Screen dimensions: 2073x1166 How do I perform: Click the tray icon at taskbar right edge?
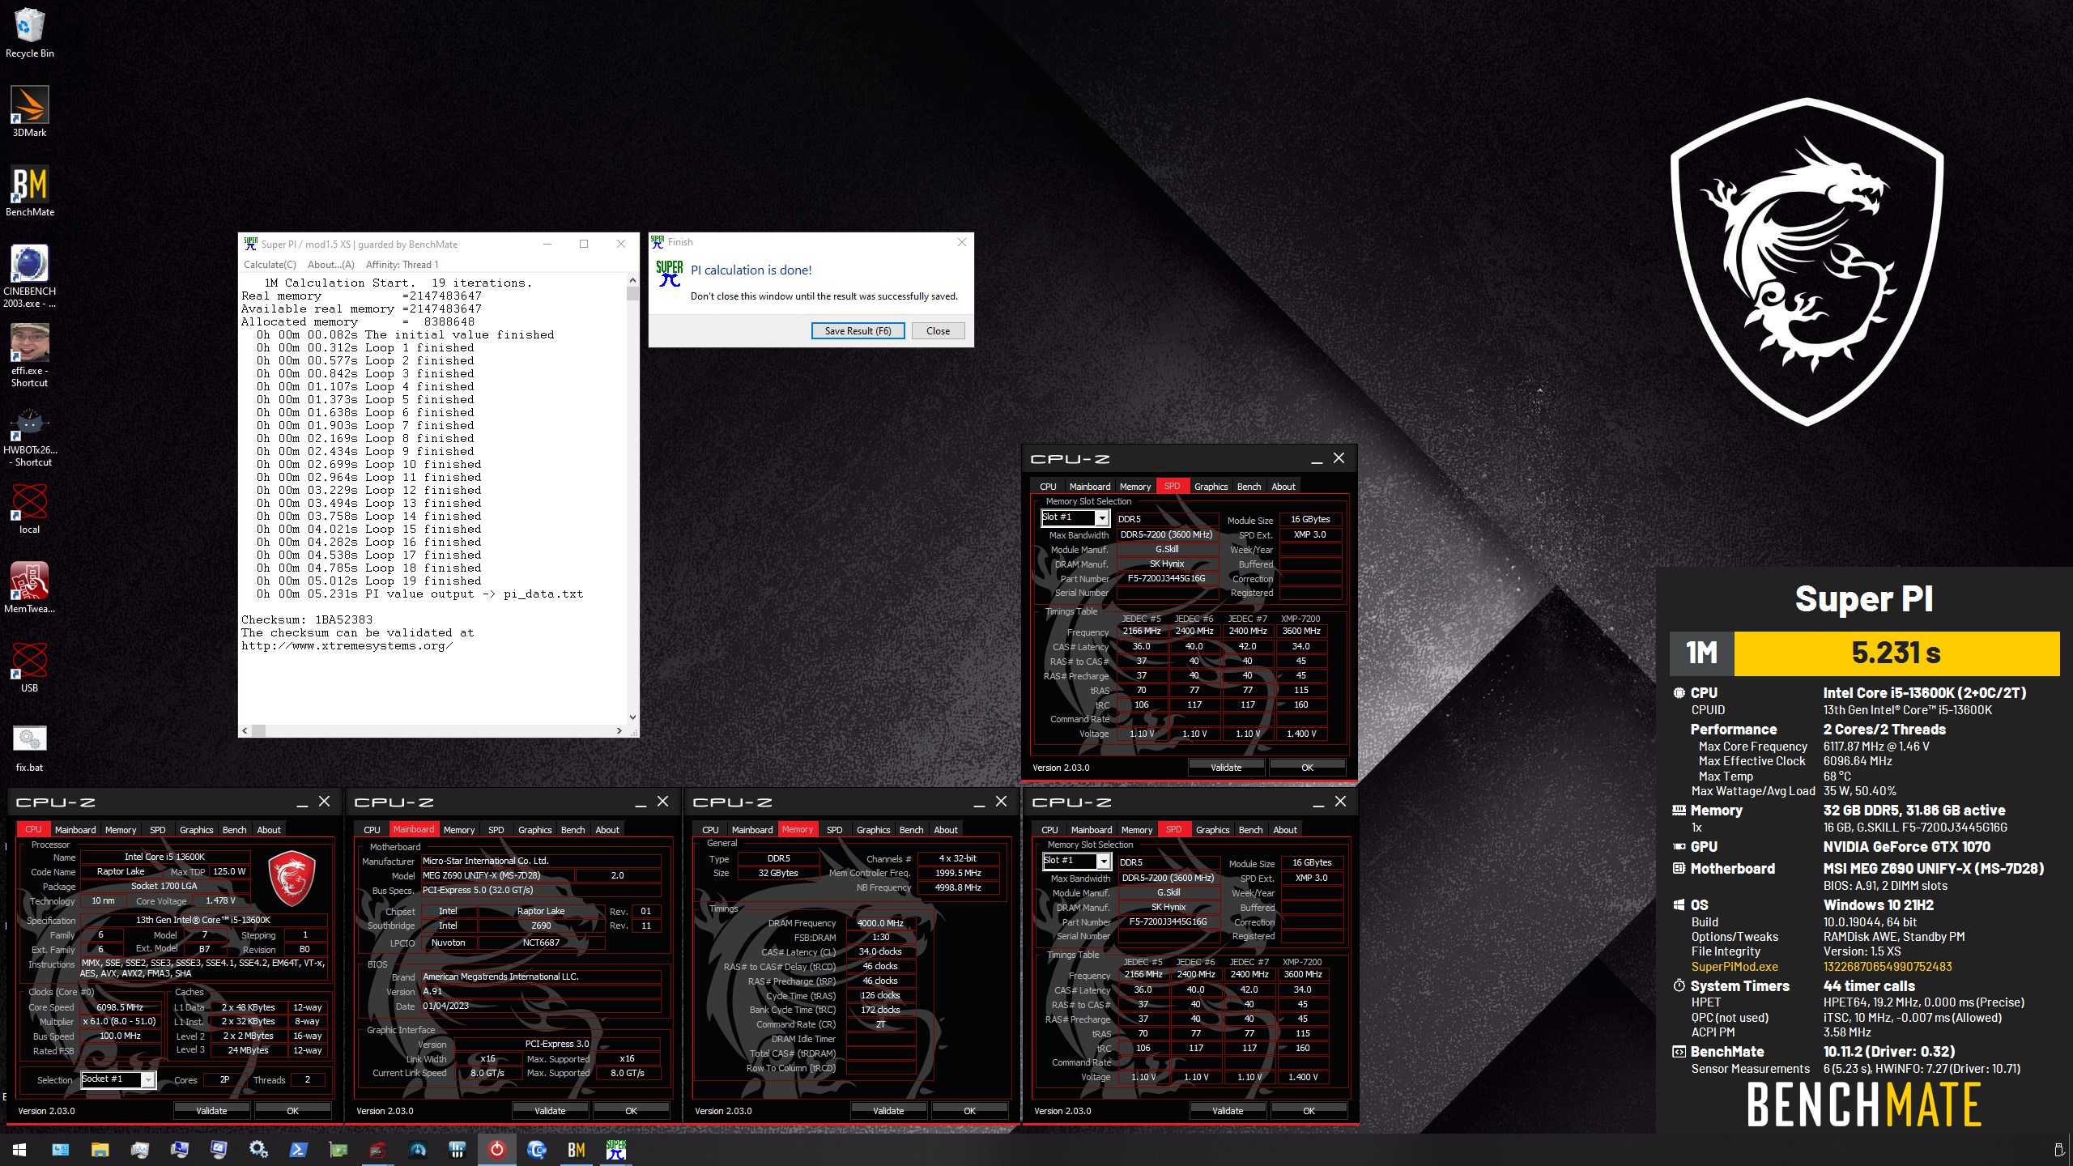click(x=2058, y=1150)
